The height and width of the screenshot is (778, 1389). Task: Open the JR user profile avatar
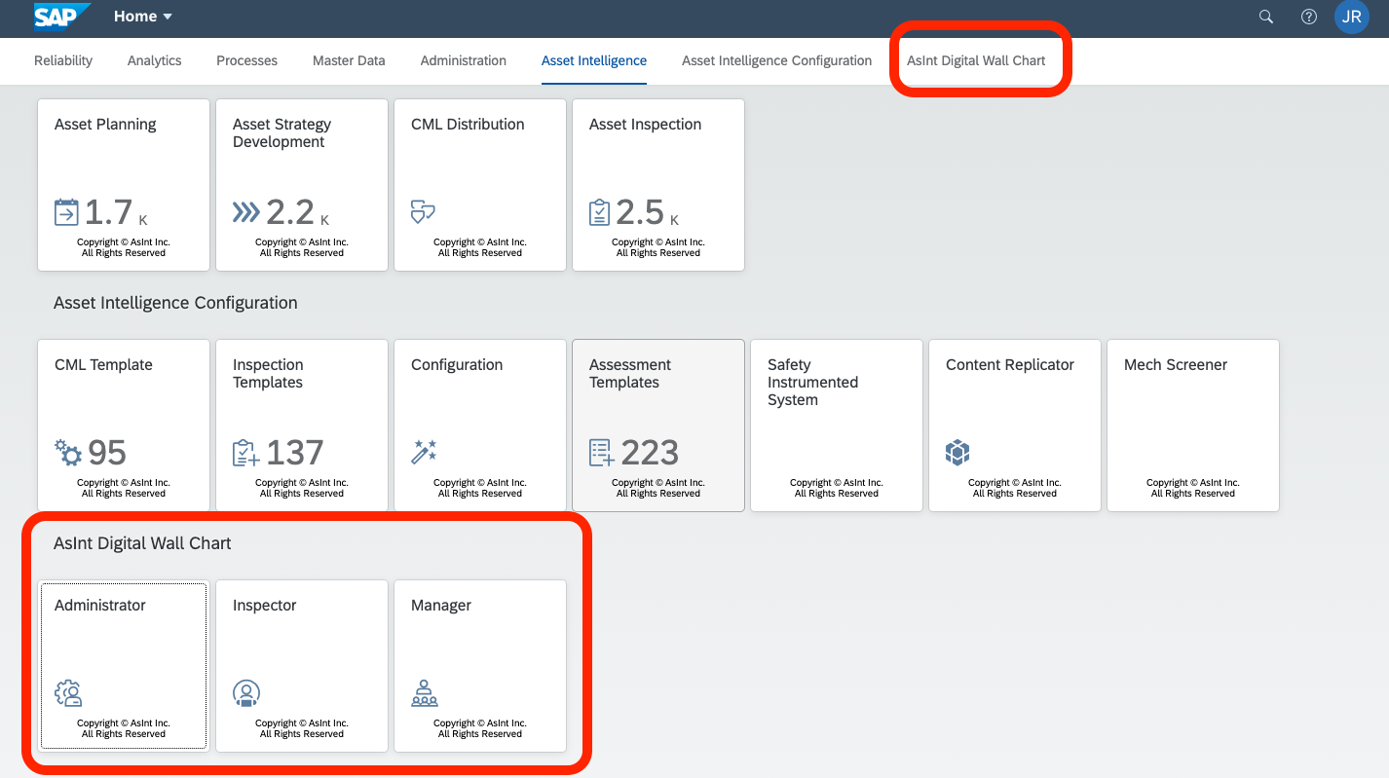coord(1352,17)
